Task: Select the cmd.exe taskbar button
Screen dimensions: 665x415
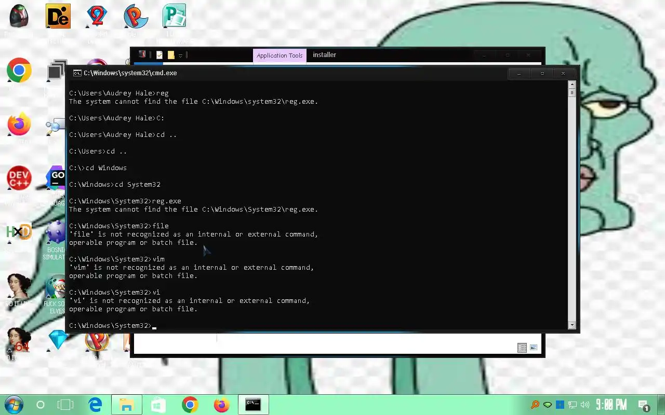Action: tap(253, 405)
